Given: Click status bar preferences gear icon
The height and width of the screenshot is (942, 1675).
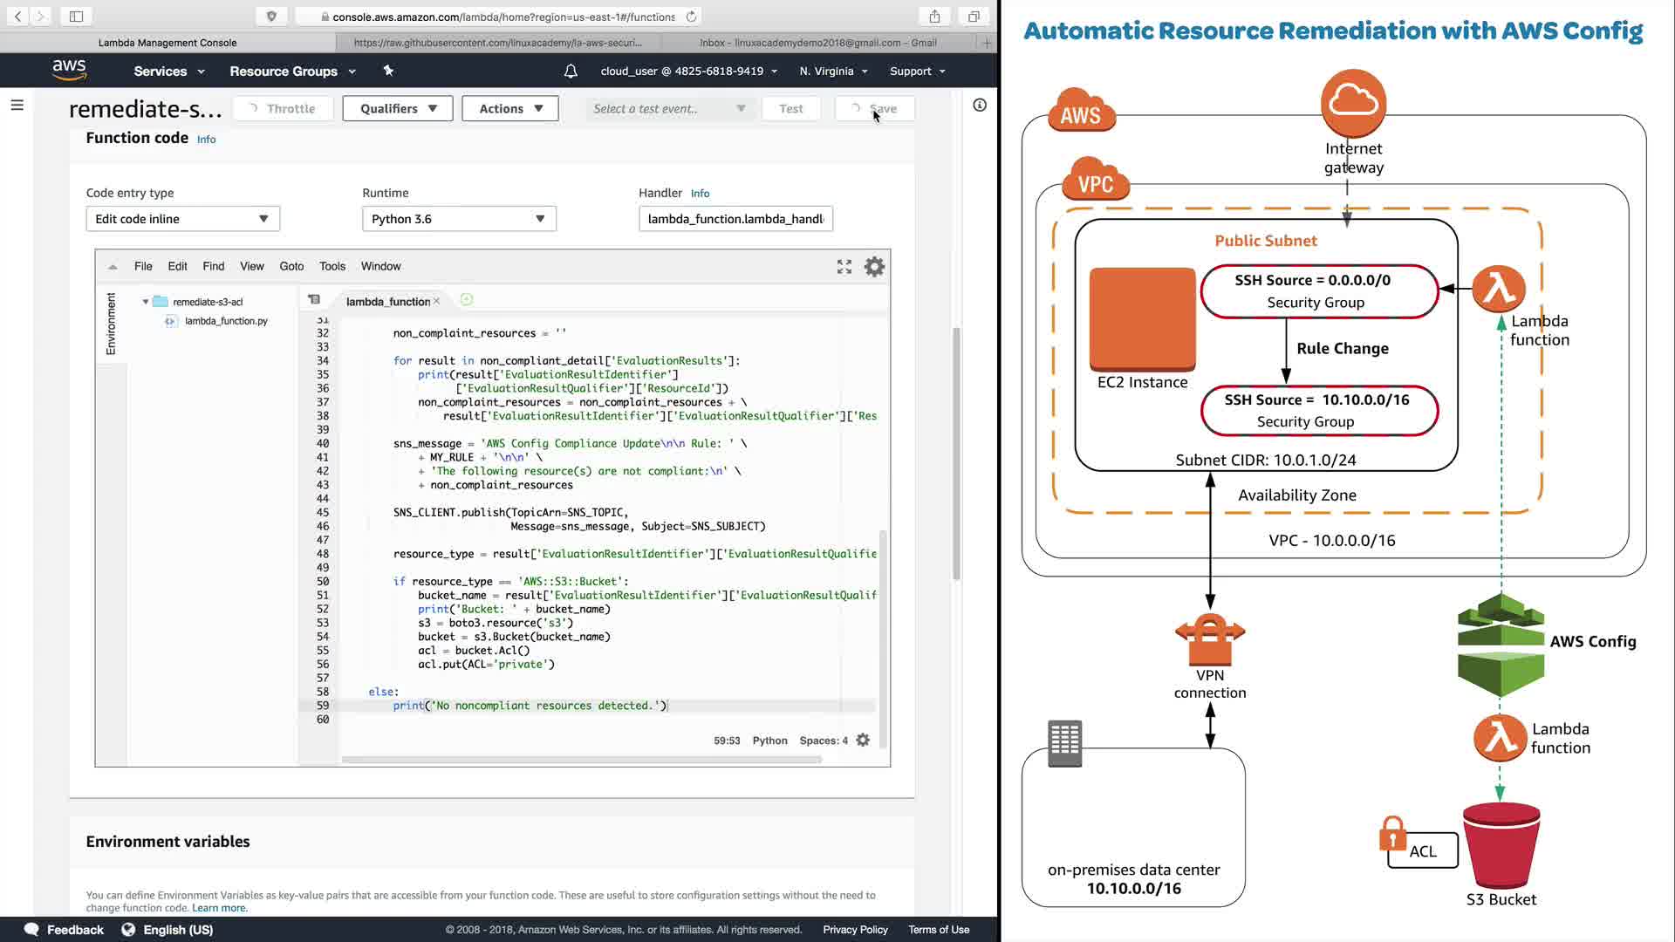Looking at the screenshot, I should click(x=863, y=741).
